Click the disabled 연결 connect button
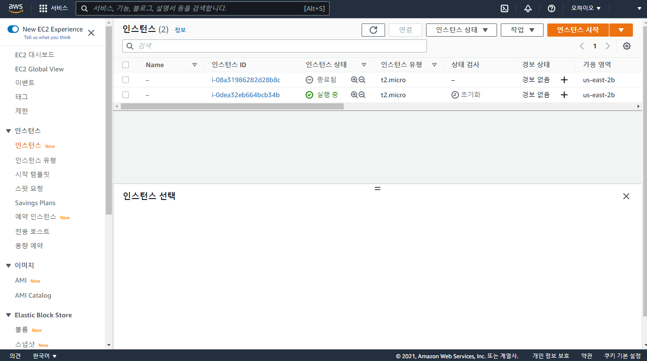This screenshot has height=361, width=647. coord(405,30)
